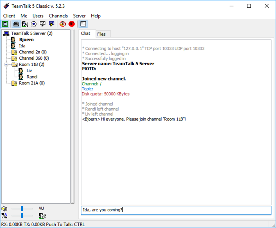Click the chat message input field

(176, 210)
